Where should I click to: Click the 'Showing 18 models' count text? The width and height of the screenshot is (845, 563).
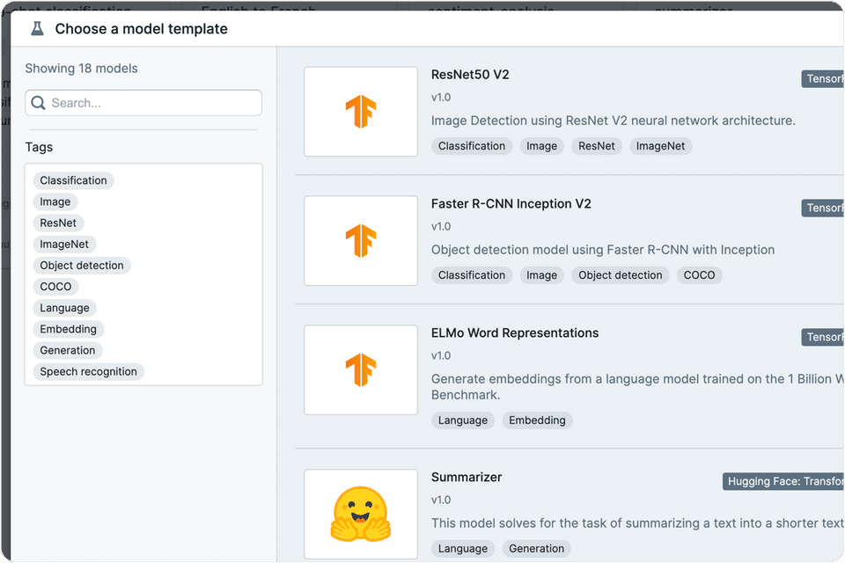tap(81, 69)
